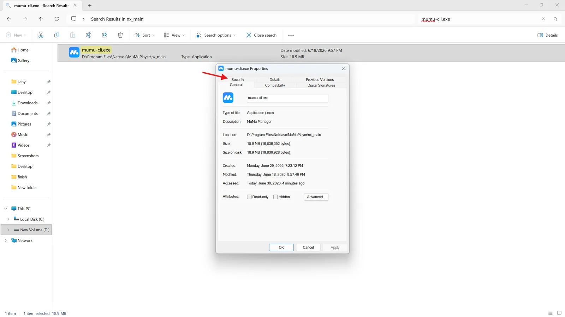Click Close search in toolbar
Screen dimensions: 565x317
click(261, 35)
